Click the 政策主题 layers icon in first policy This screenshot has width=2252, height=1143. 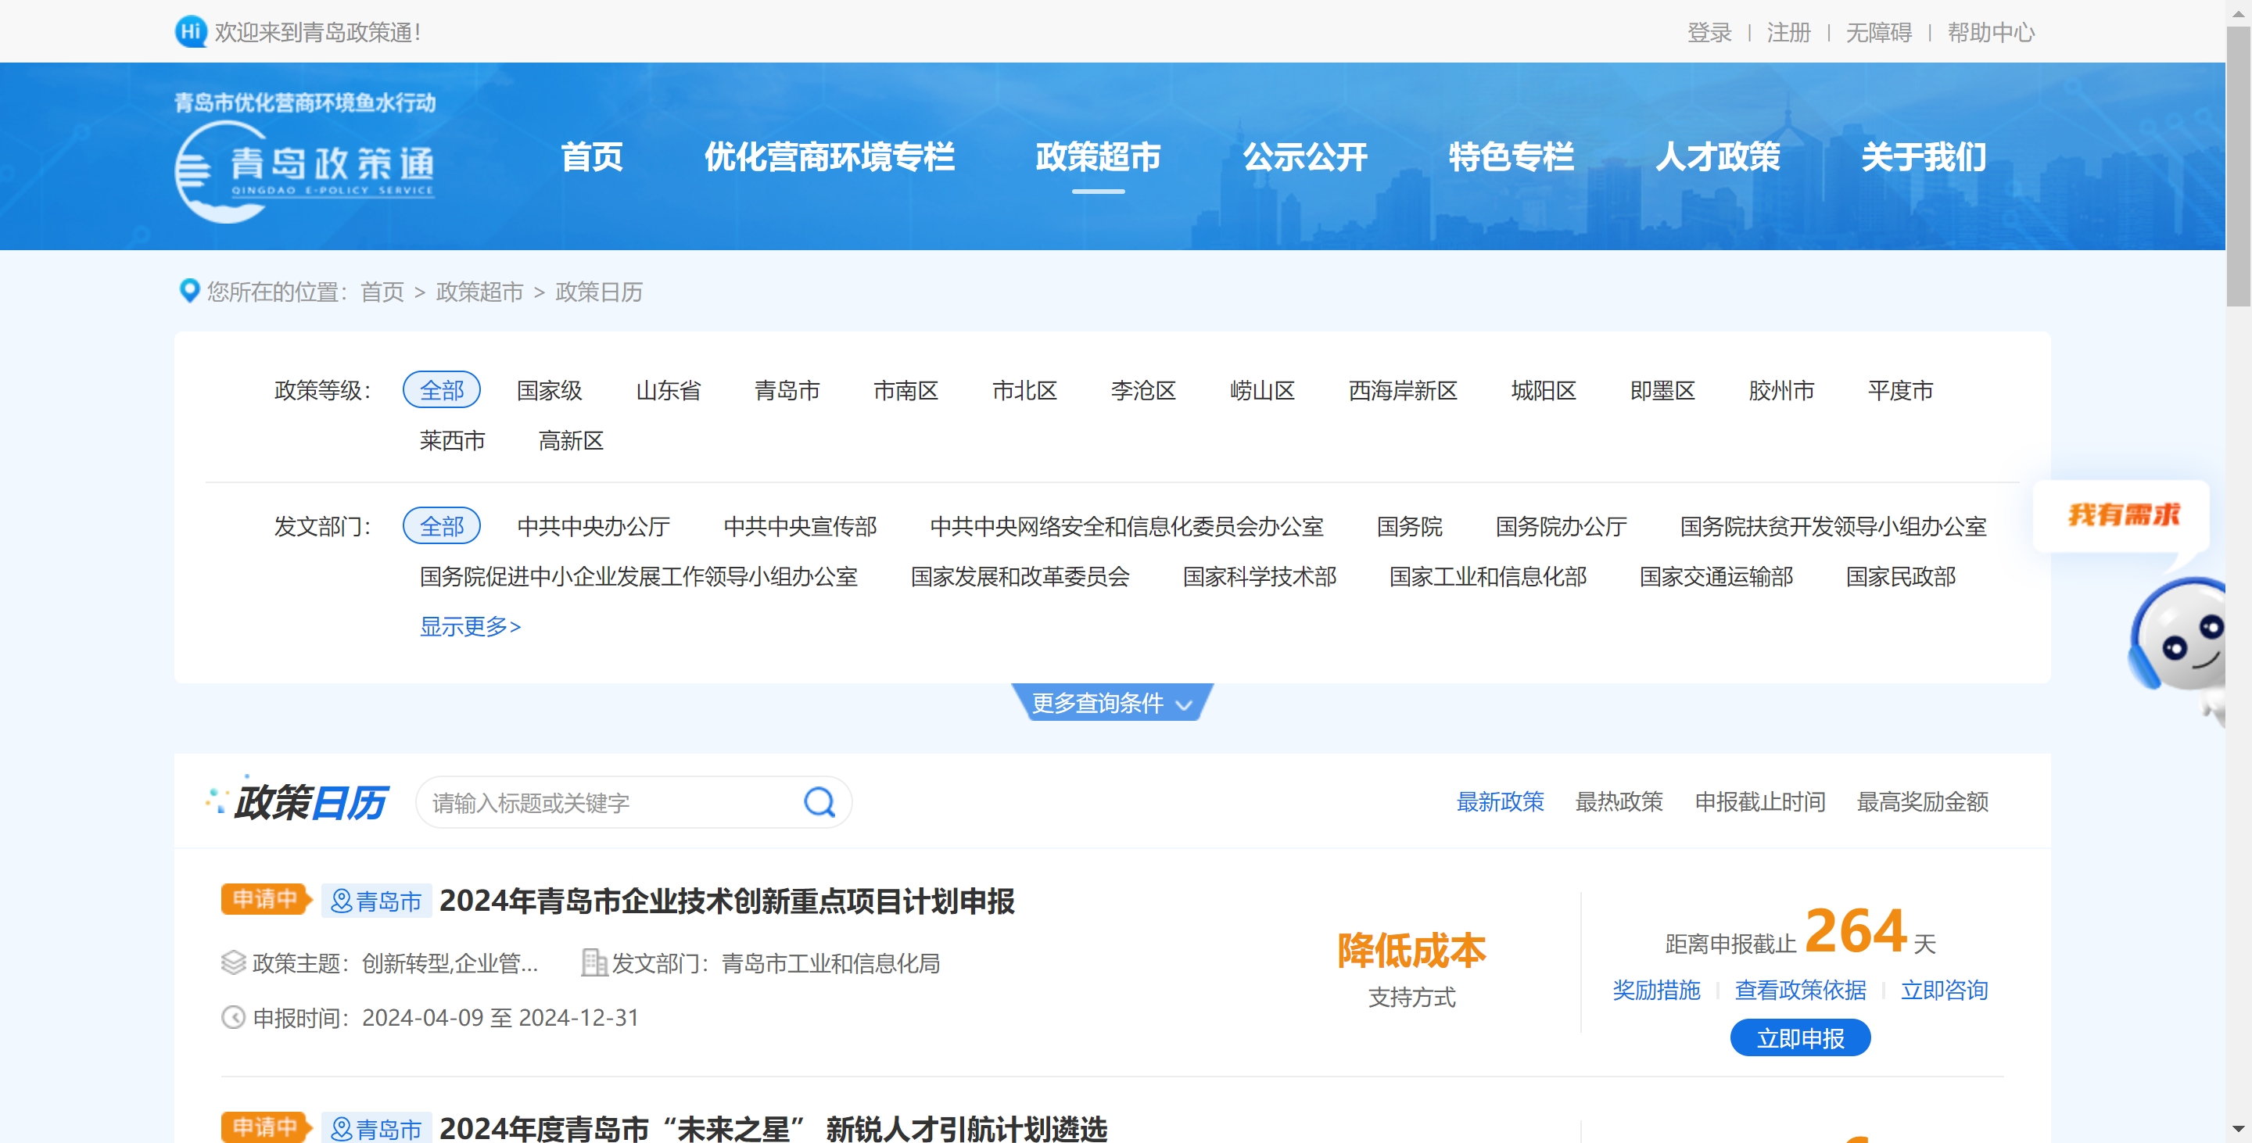tap(234, 962)
